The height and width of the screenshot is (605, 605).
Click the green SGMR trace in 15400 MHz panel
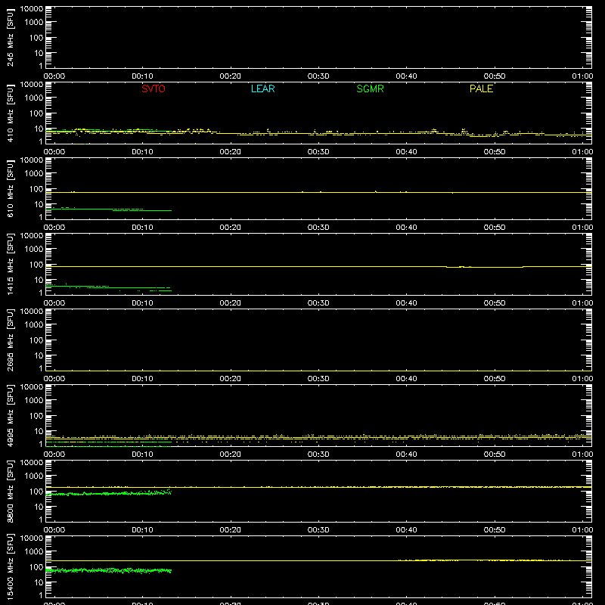(x=108, y=570)
